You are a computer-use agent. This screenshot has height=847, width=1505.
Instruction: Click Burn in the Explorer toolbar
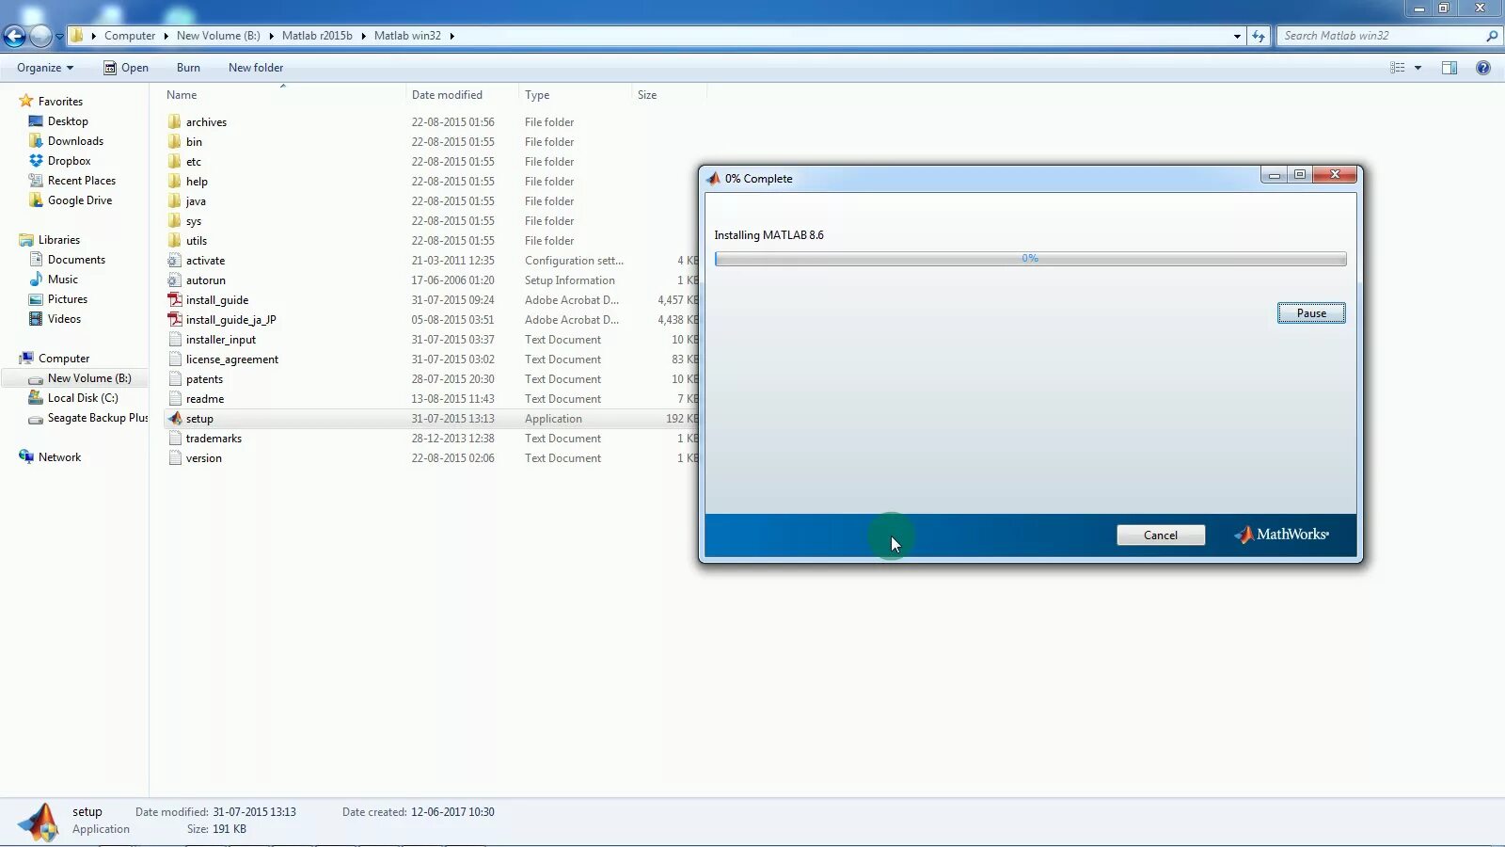click(x=188, y=68)
